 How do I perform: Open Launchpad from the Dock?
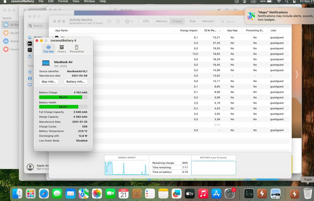[31, 193]
